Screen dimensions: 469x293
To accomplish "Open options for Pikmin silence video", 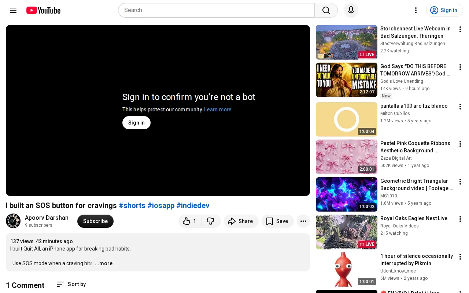I will tap(460, 257).
